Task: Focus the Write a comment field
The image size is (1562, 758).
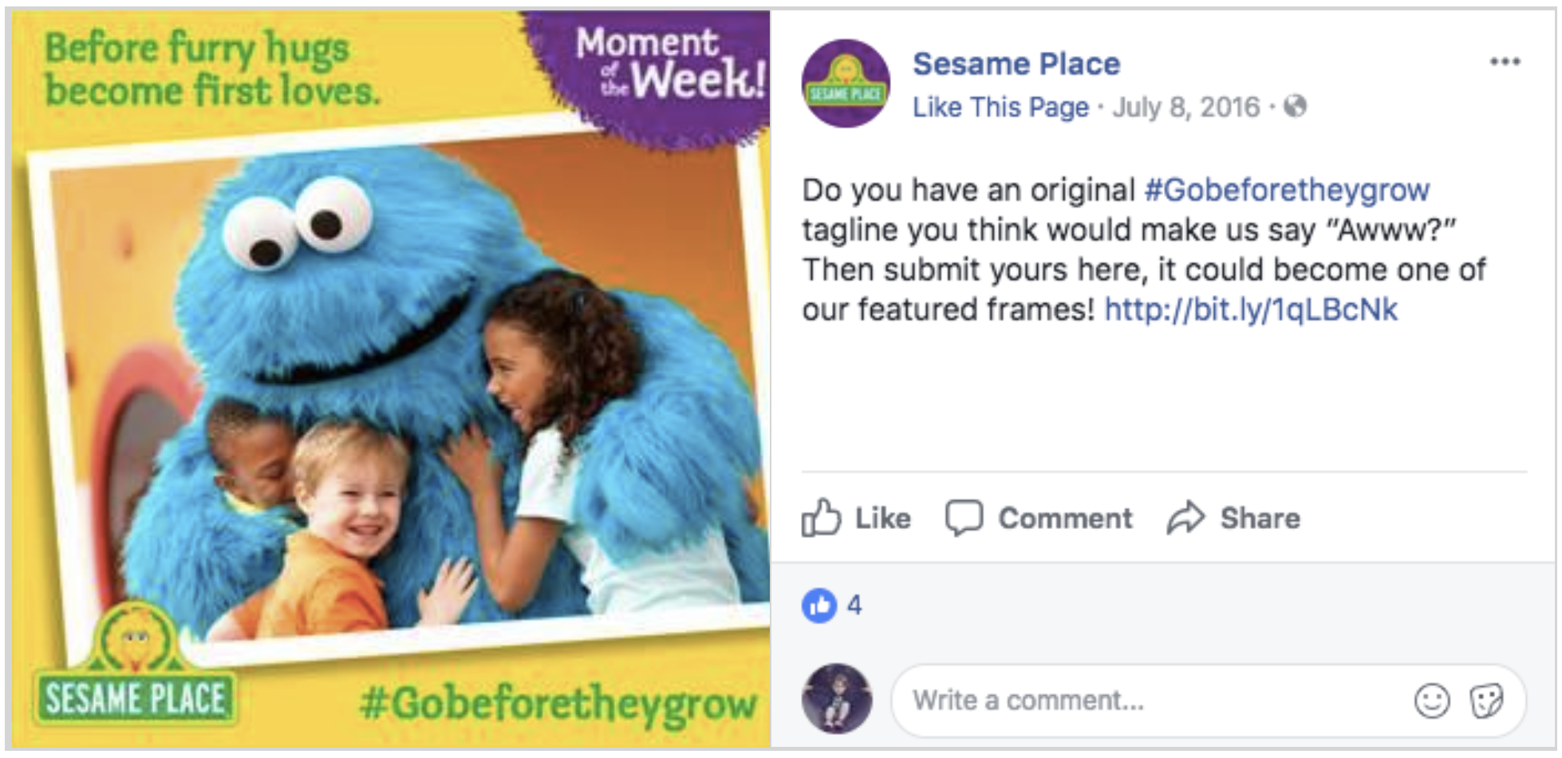Action: coord(1149,701)
